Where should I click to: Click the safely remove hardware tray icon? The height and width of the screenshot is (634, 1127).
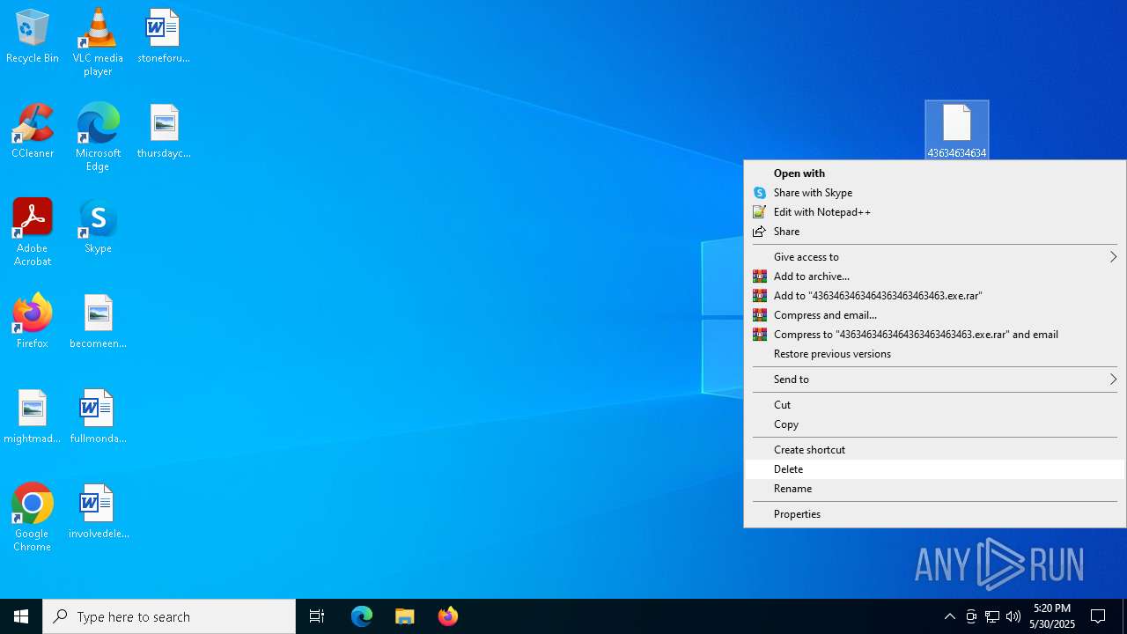[971, 616]
